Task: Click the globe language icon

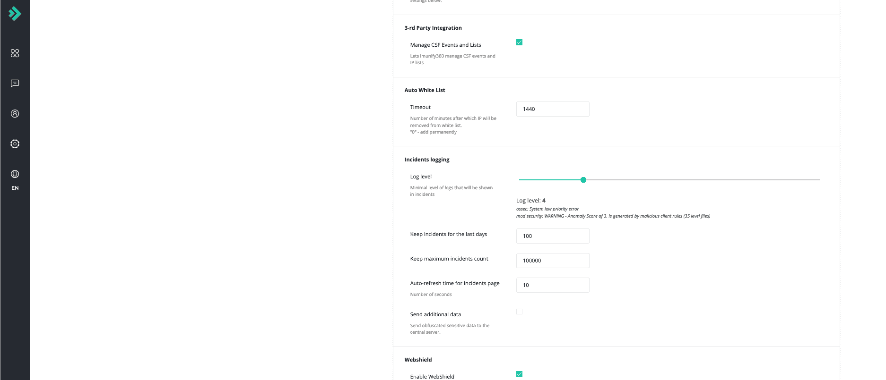Action: point(15,174)
